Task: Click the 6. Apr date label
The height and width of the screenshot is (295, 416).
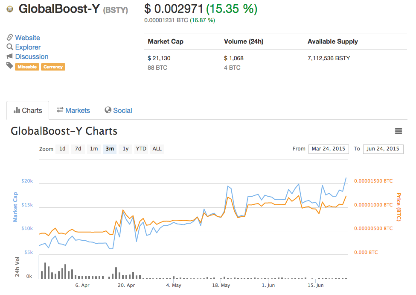Action: tap(82, 285)
